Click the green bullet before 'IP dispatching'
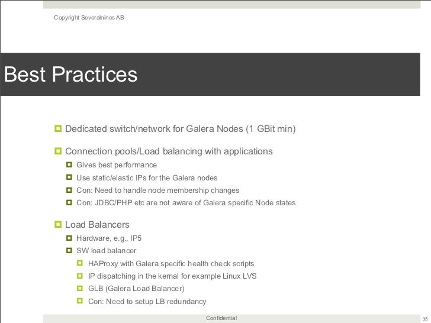Screen dimensions: 431x323 [x=80, y=276]
